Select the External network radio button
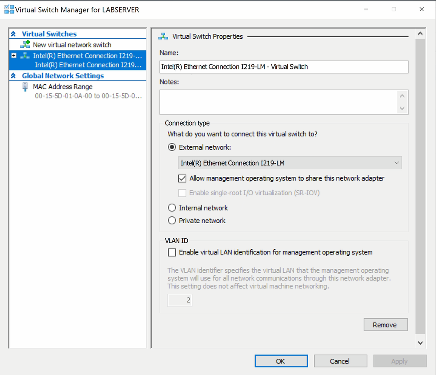Viewport: 436px width, 375px height. 172,147
